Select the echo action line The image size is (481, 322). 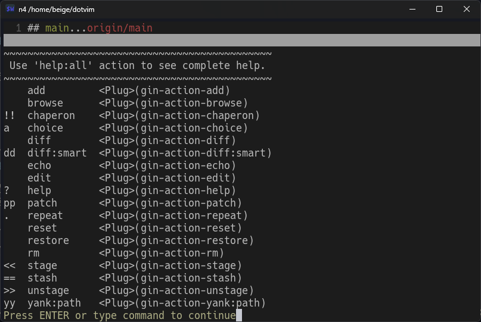[x=39, y=165]
